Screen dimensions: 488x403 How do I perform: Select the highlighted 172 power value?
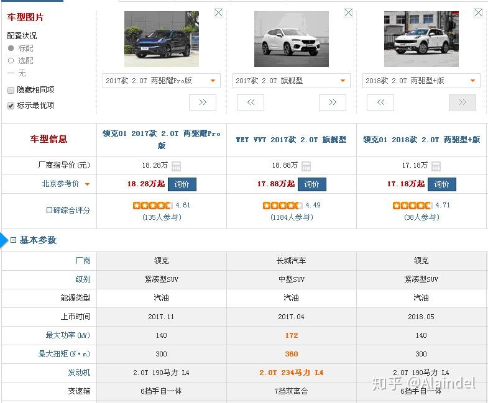tap(292, 335)
